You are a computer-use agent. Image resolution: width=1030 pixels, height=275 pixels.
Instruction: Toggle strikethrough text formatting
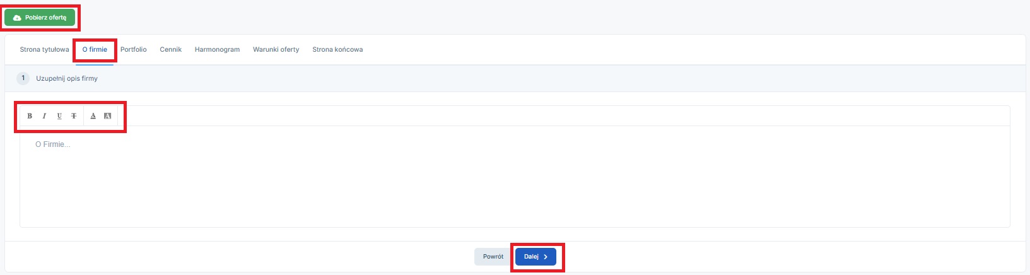tap(74, 116)
